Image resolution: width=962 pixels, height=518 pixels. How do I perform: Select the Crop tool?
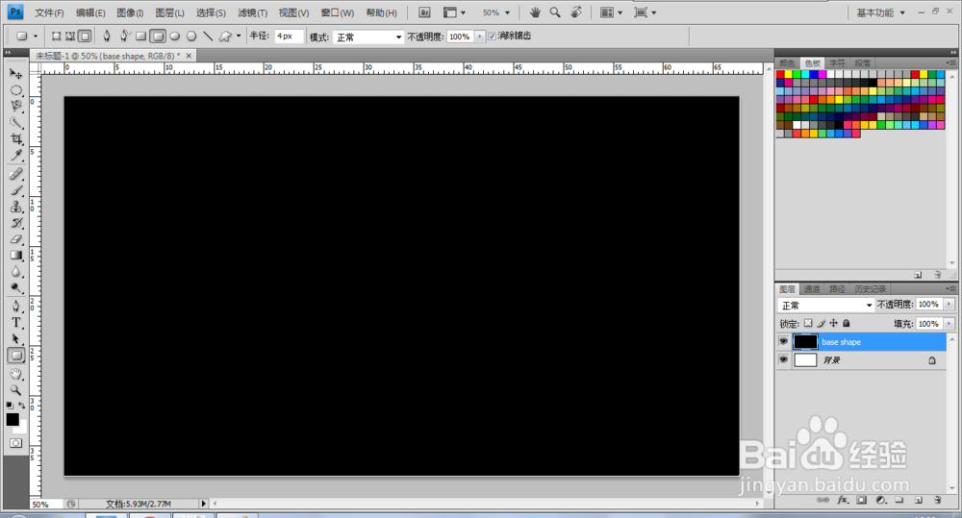[16, 139]
